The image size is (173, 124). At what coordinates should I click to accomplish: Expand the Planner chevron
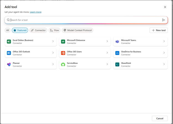(x=53, y=64)
